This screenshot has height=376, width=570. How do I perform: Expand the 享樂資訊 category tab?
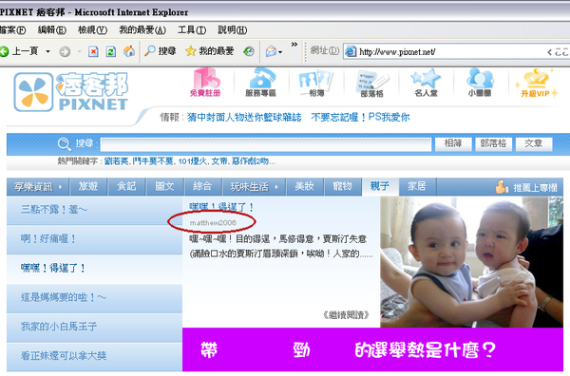38,187
